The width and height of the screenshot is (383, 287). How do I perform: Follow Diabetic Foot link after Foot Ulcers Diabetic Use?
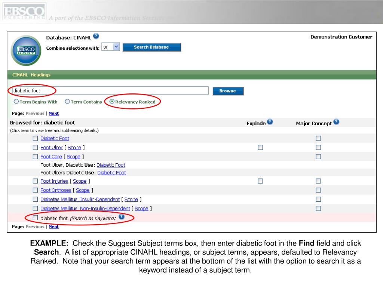pyautogui.click(x=111, y=173)
